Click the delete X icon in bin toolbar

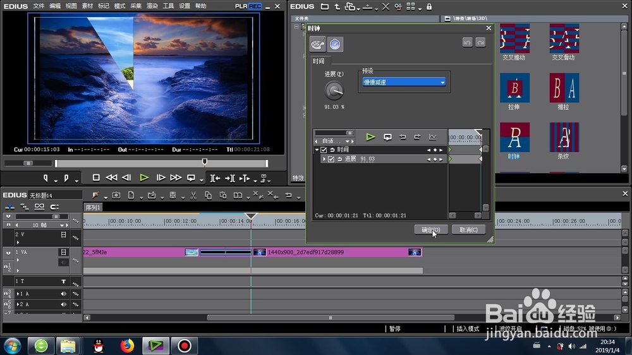pyautogui.click(x=386, y=6)
